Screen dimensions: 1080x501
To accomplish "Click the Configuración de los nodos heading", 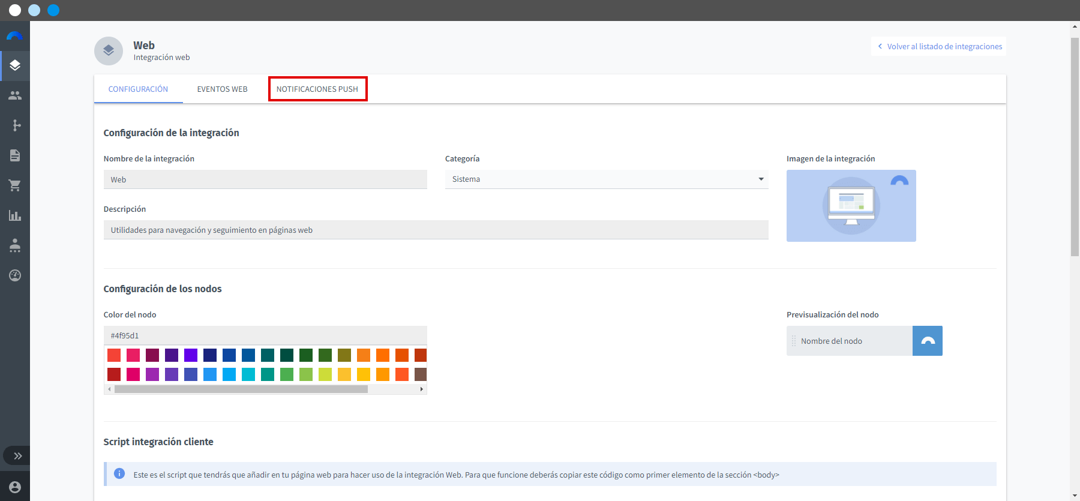I will tap(163, 289).
